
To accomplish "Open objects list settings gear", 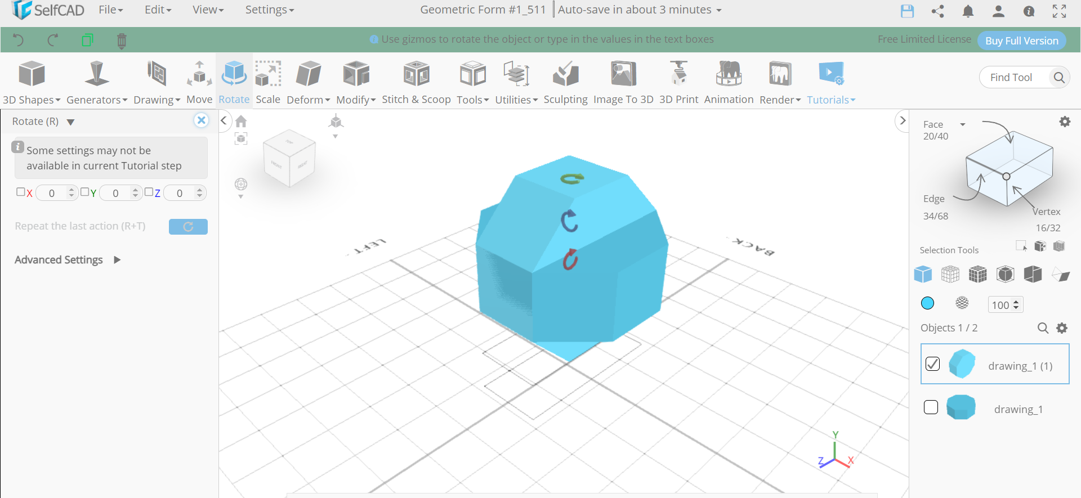I will coord(1062,328).
